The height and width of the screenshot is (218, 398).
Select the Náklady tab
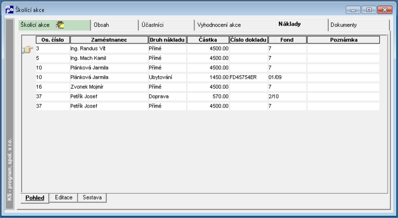[x=301, y=24]
